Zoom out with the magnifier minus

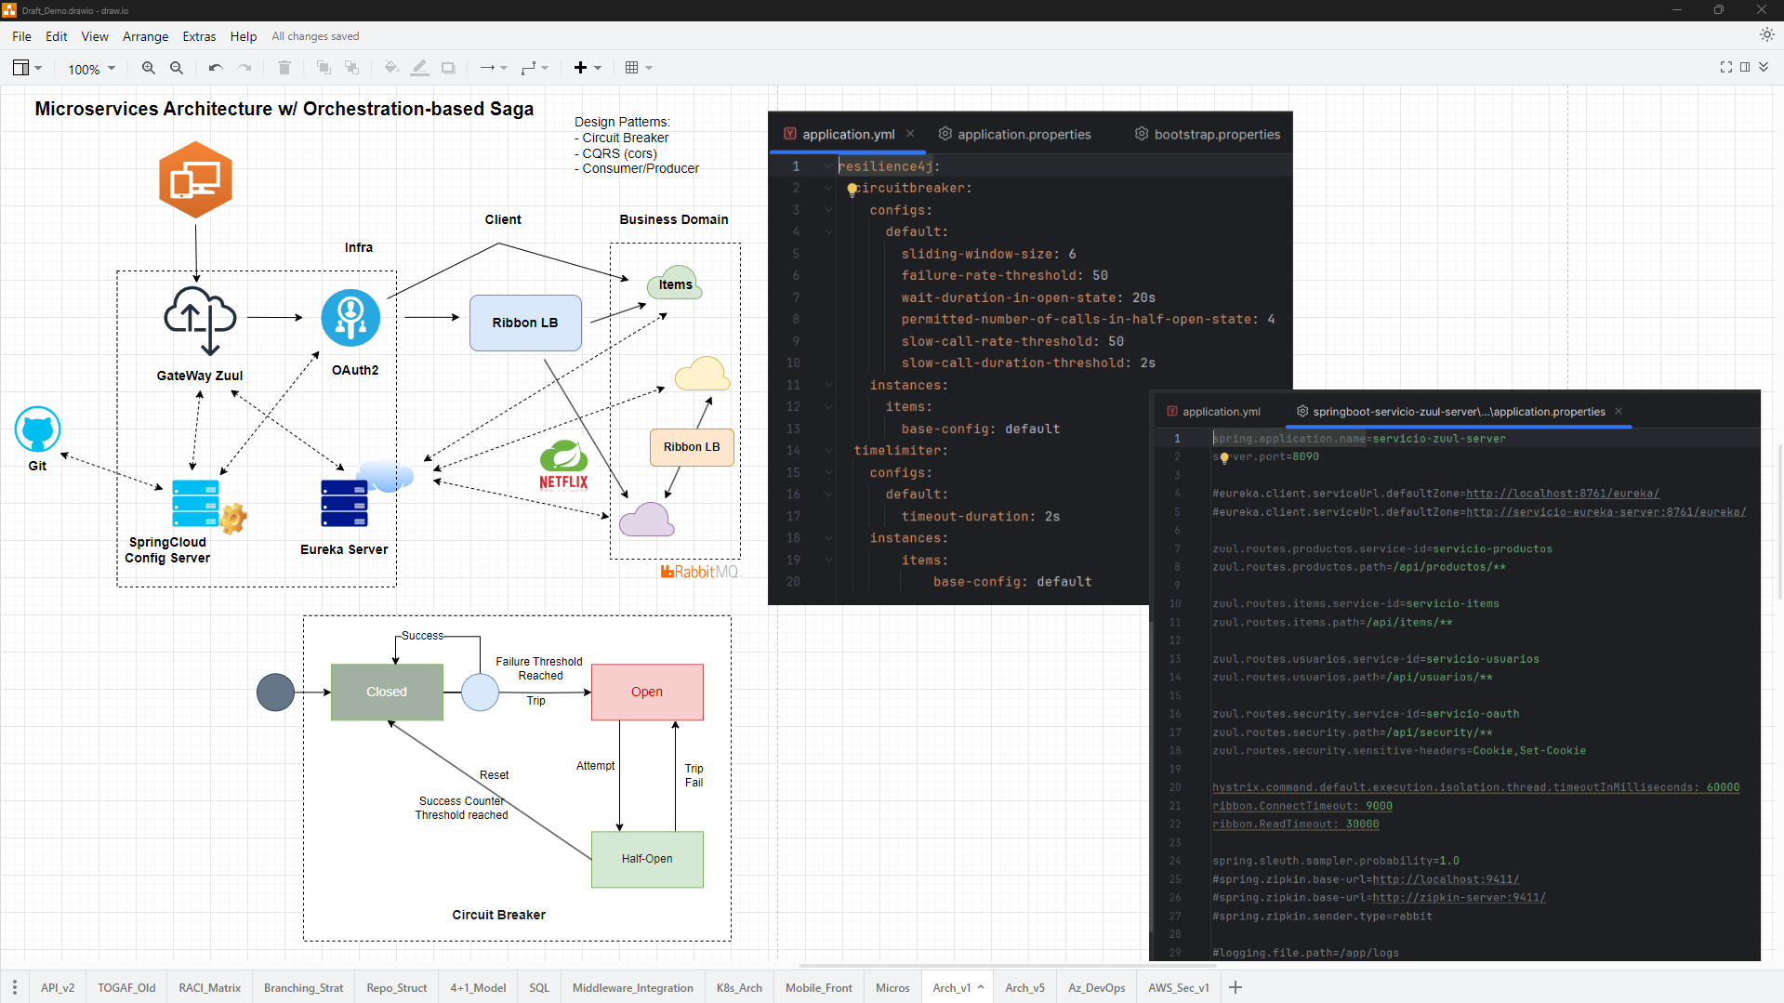177,68
